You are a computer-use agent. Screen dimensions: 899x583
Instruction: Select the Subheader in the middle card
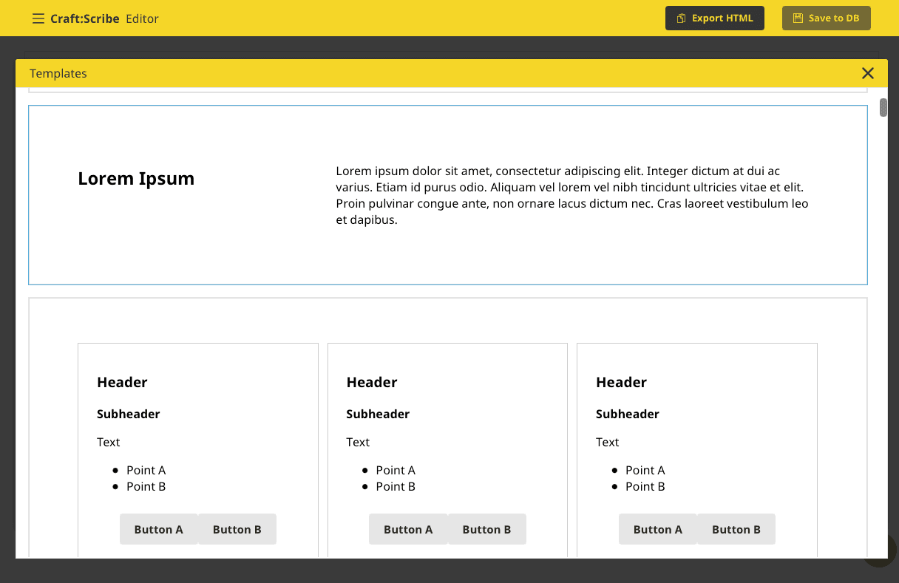pyautogui.click(x=378, y=414)
